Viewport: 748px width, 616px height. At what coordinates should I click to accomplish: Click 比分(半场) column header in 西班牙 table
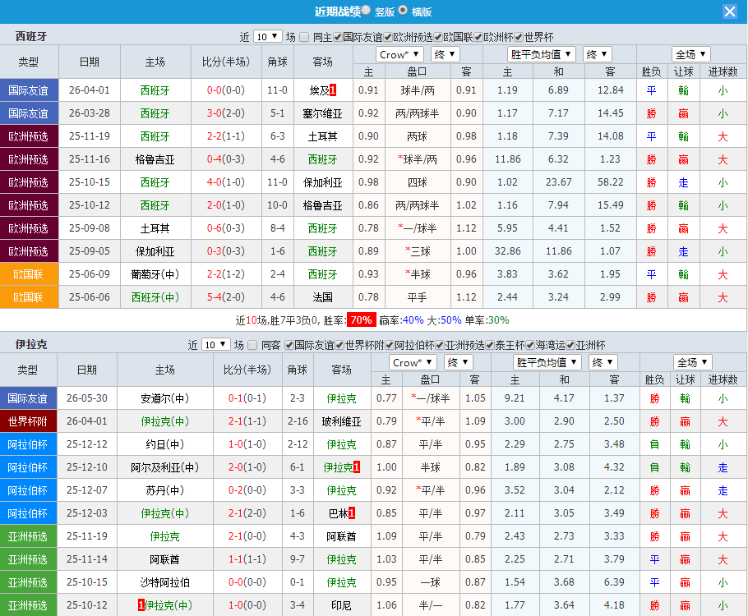tap(226, 62)
